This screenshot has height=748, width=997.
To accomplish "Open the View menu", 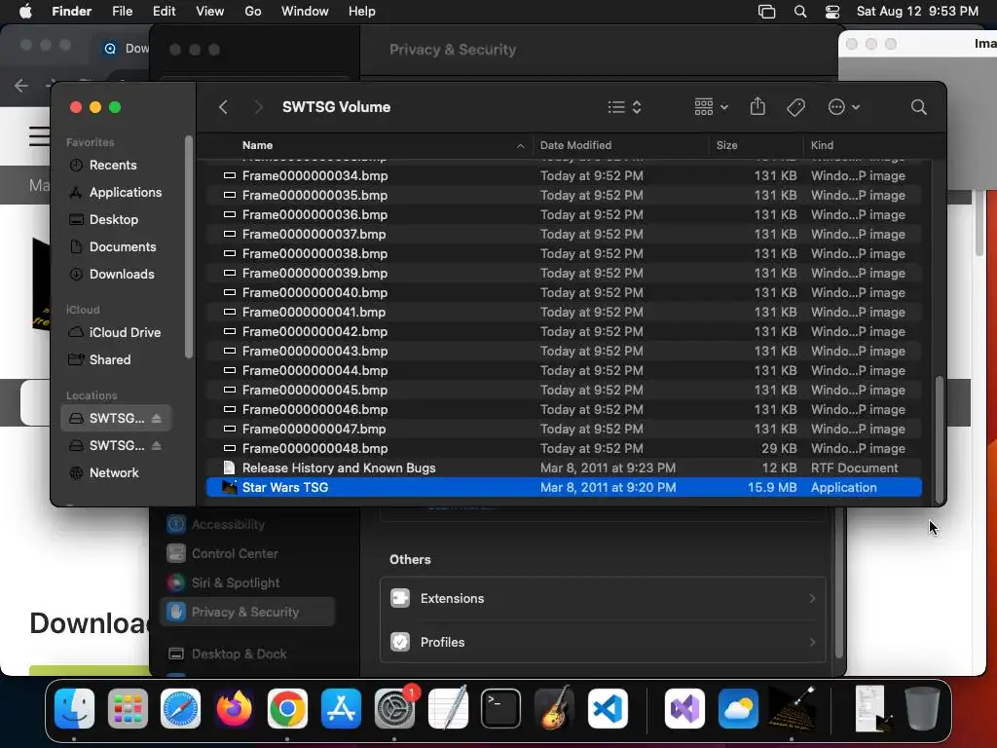I will 210,12.
